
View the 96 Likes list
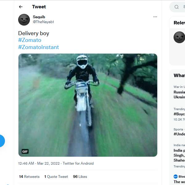(x=80, y=177)
